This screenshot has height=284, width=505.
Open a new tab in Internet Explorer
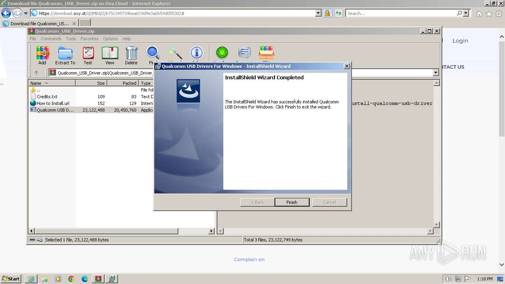85,23
